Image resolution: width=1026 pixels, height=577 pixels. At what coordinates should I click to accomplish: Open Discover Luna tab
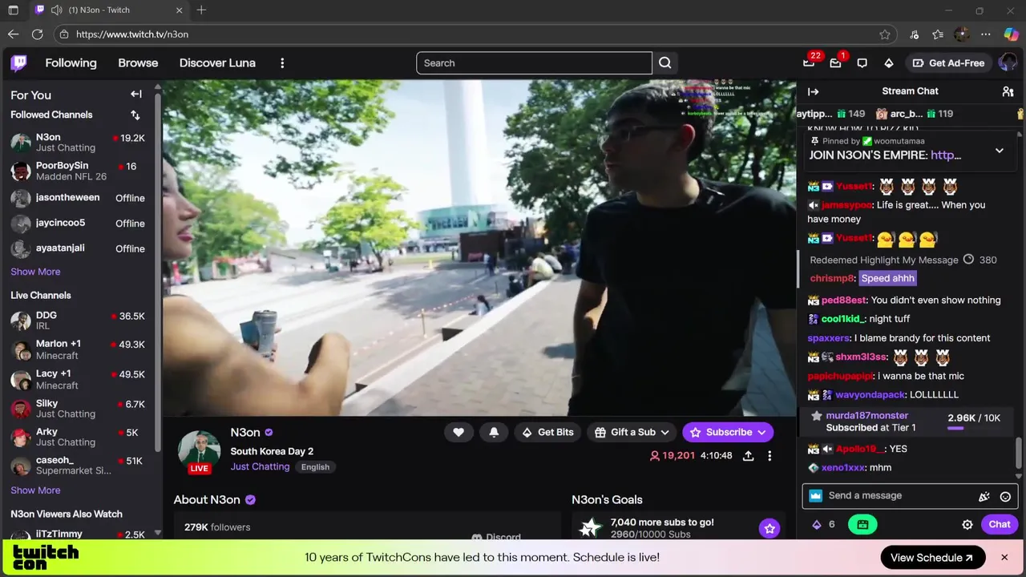pyautogui.click(x=217, y=63)
